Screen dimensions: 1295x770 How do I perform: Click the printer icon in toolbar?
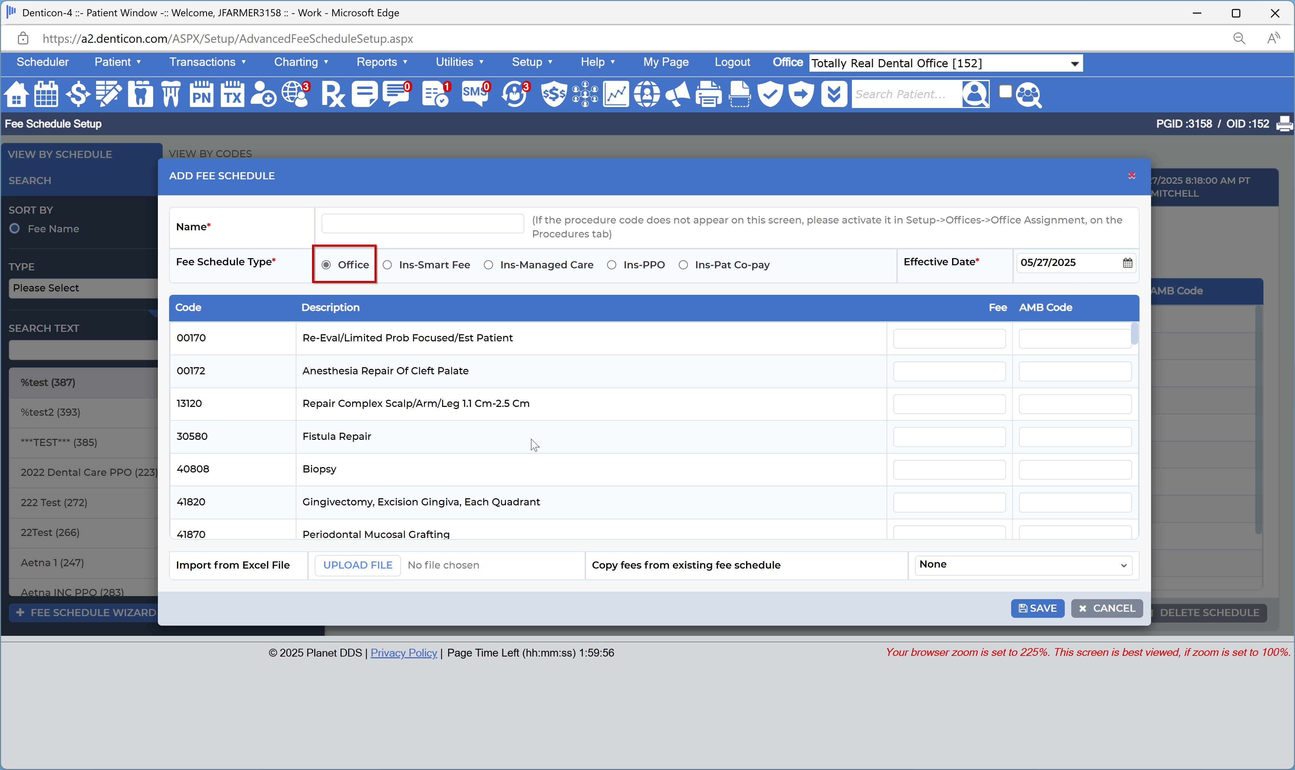pos(708,94)
